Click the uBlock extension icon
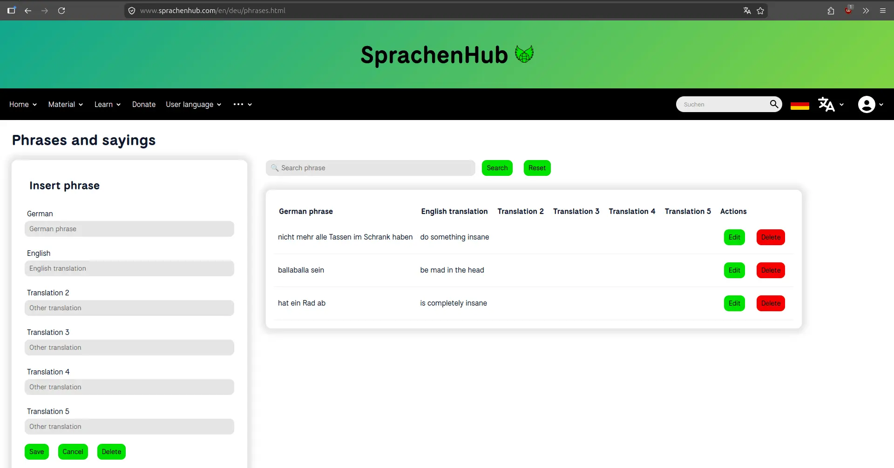Screen dimensions: 894x468 coord(848,10)
